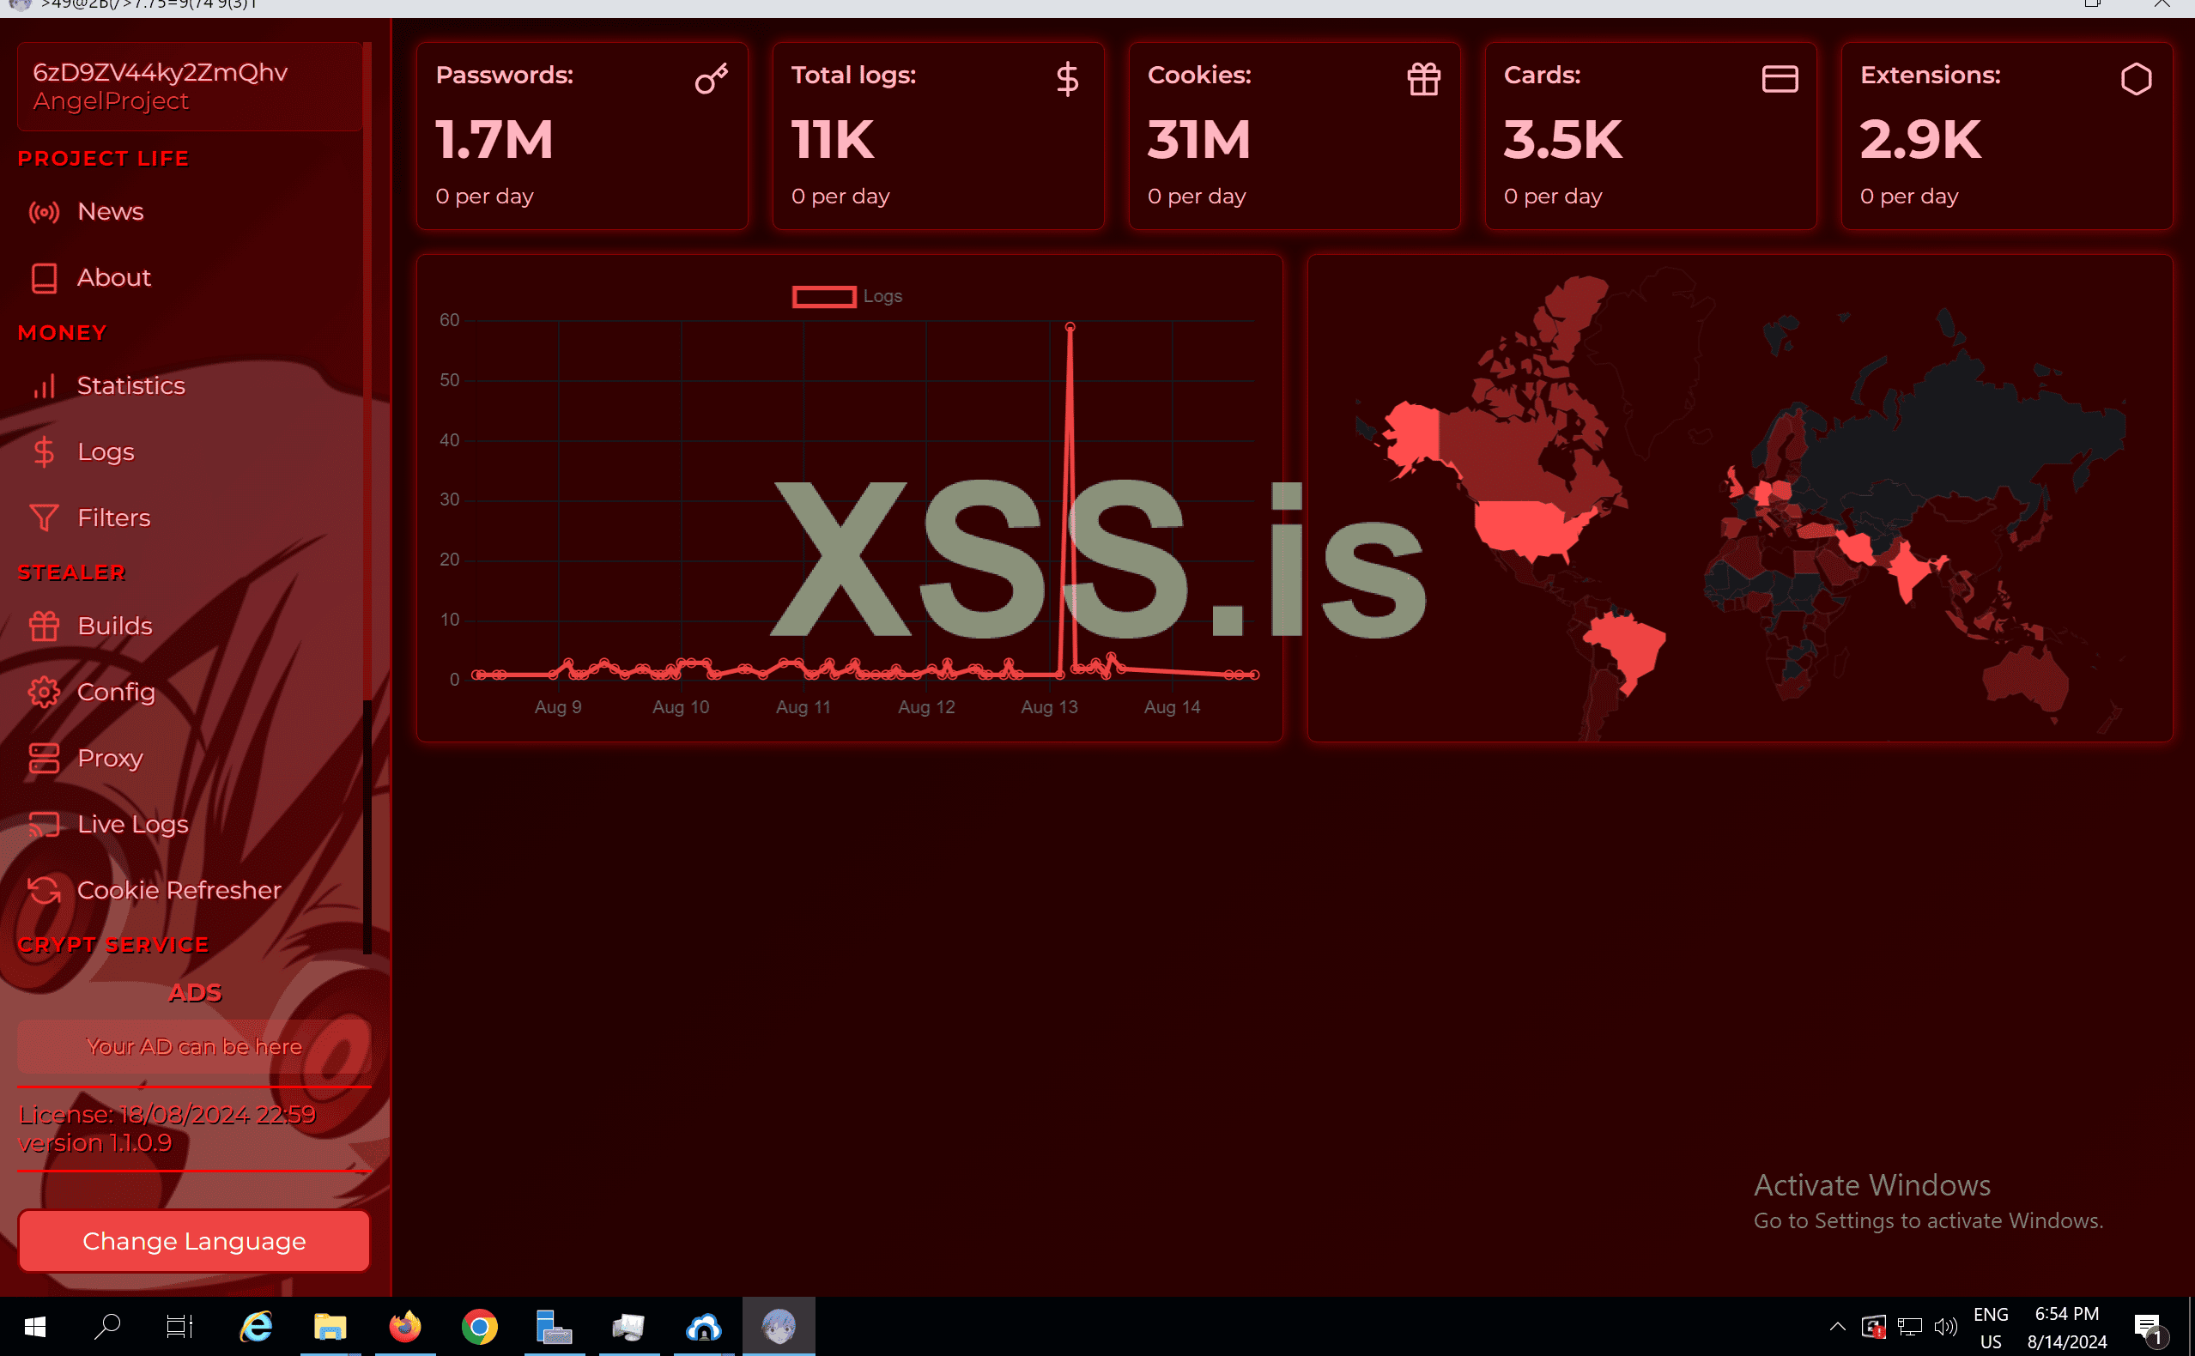Click the Aug 13 peak data point
This screenshot has height=1356, width=2195.
tap(1070, 327)
